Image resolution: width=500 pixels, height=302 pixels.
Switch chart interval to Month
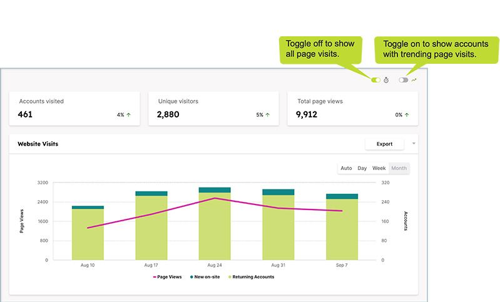(399, 168)
